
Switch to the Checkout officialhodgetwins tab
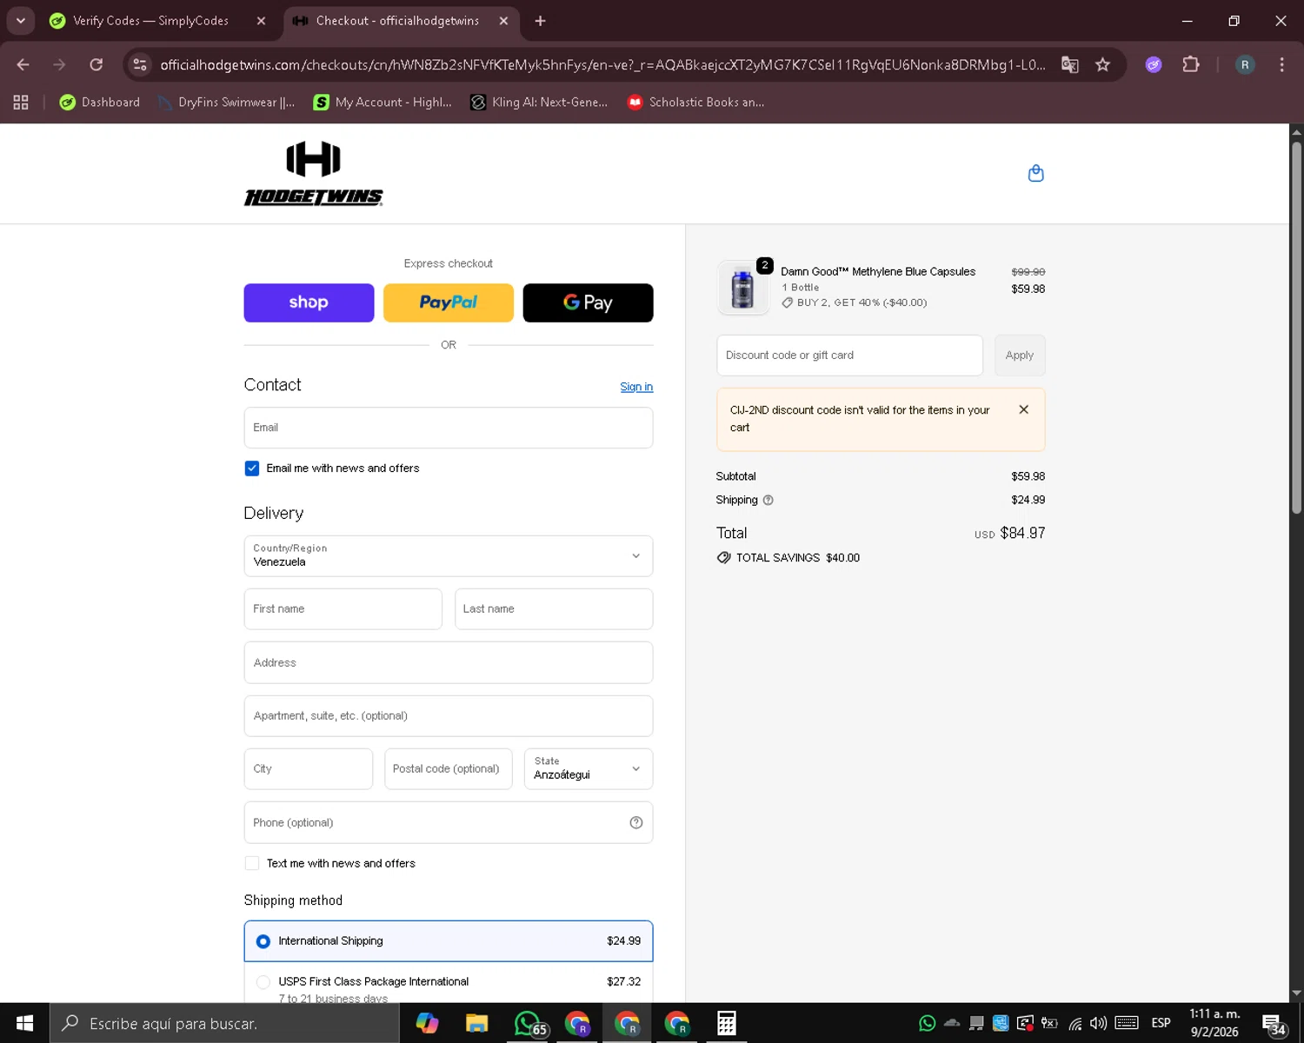click(x=397, y=21)
